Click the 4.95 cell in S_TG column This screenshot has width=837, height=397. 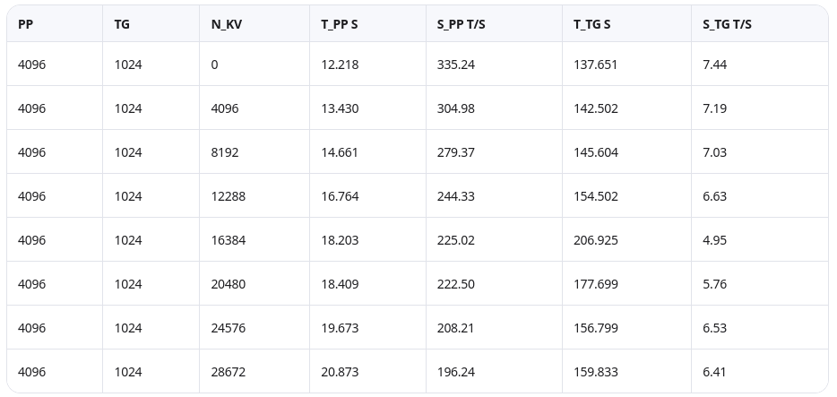[x=714, y=240]
